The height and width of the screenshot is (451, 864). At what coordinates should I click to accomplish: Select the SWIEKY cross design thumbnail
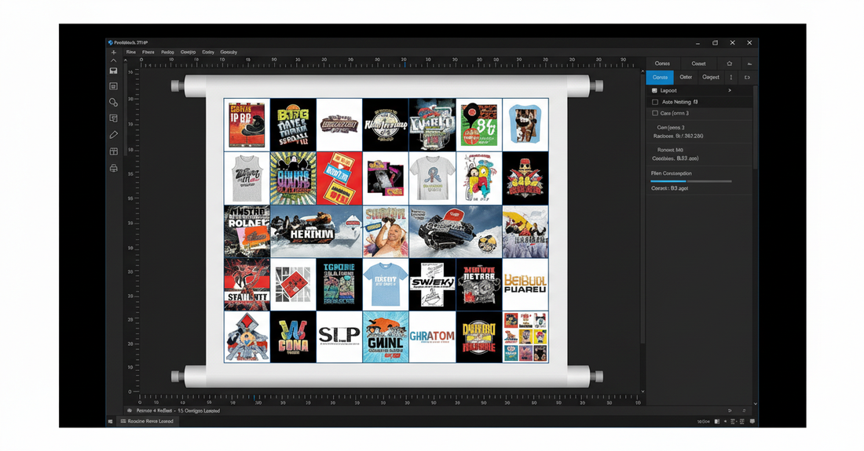pyautogui.click(x=432, y=285)
